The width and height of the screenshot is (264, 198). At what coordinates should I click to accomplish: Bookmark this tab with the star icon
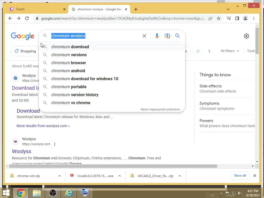coord(219,18)
